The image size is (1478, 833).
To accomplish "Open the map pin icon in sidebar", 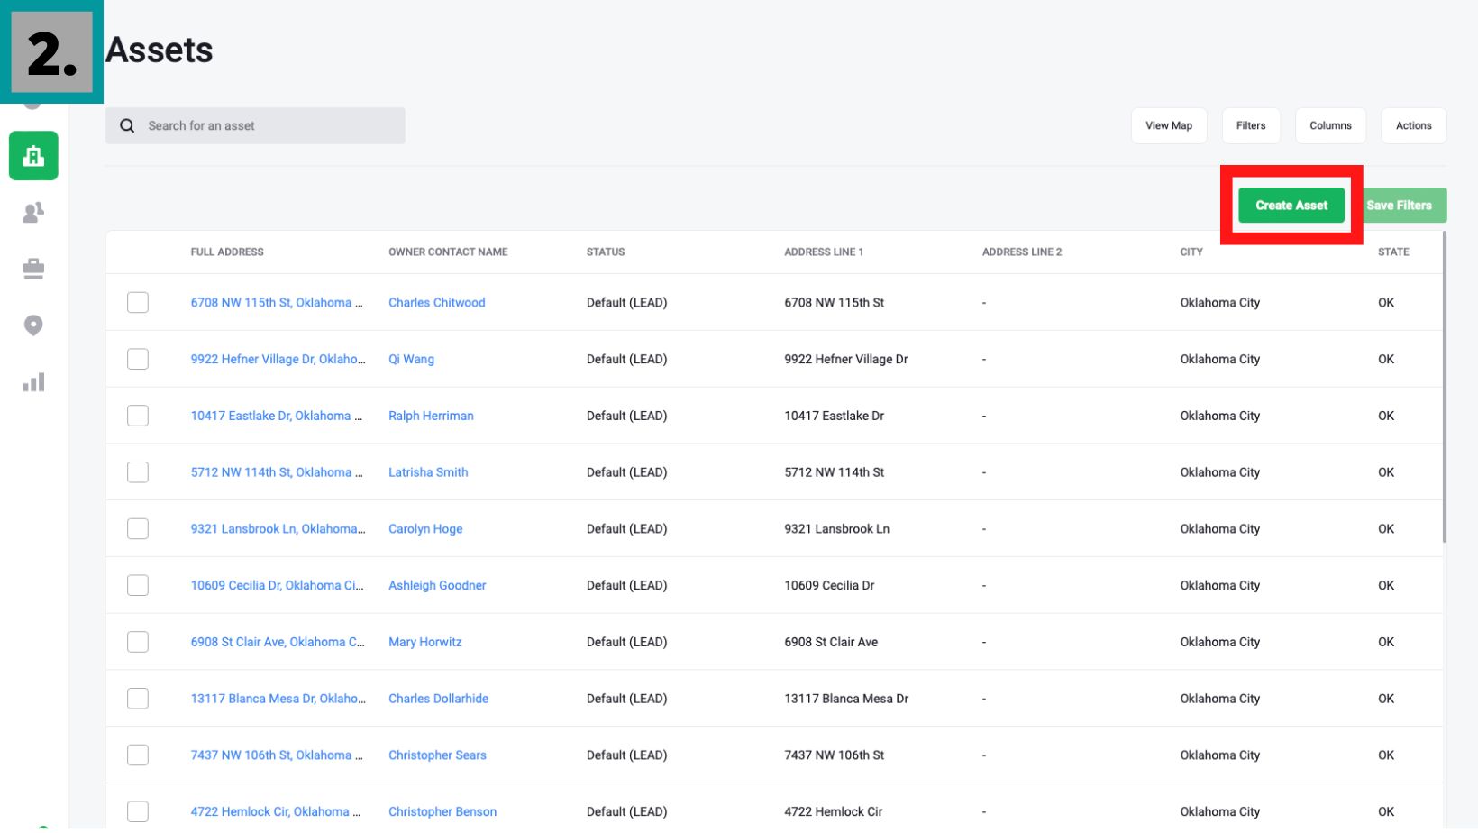I will pyautogui.click(x=33, y=325).
